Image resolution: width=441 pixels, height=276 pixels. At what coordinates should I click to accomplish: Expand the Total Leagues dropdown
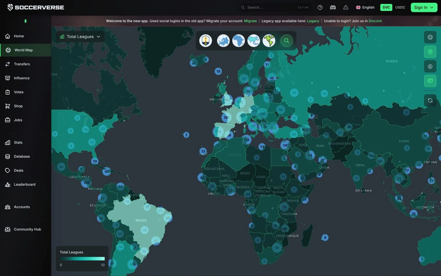[80, 37]
